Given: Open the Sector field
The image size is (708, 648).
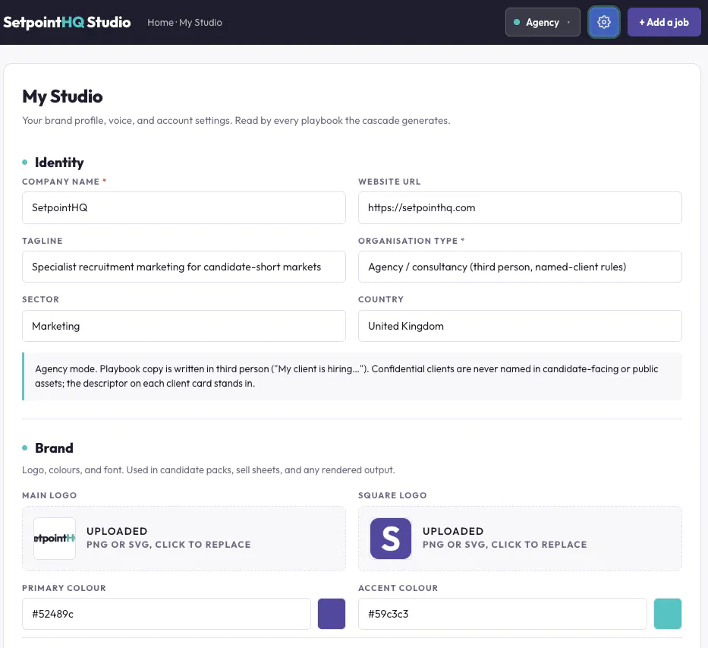Looking at the screenshot, I should (x=184, y=326).
